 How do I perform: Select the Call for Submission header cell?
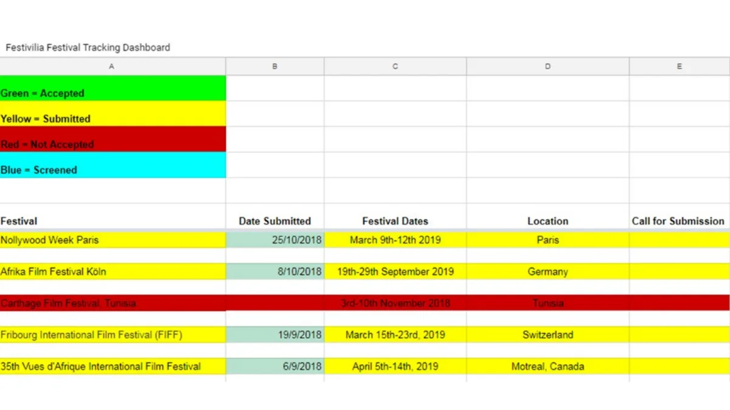tap(680, 221)
